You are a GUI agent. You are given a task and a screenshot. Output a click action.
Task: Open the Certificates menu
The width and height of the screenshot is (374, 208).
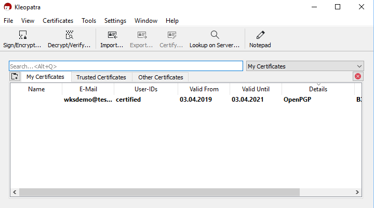pyautogui.click(x=58, y=21)
